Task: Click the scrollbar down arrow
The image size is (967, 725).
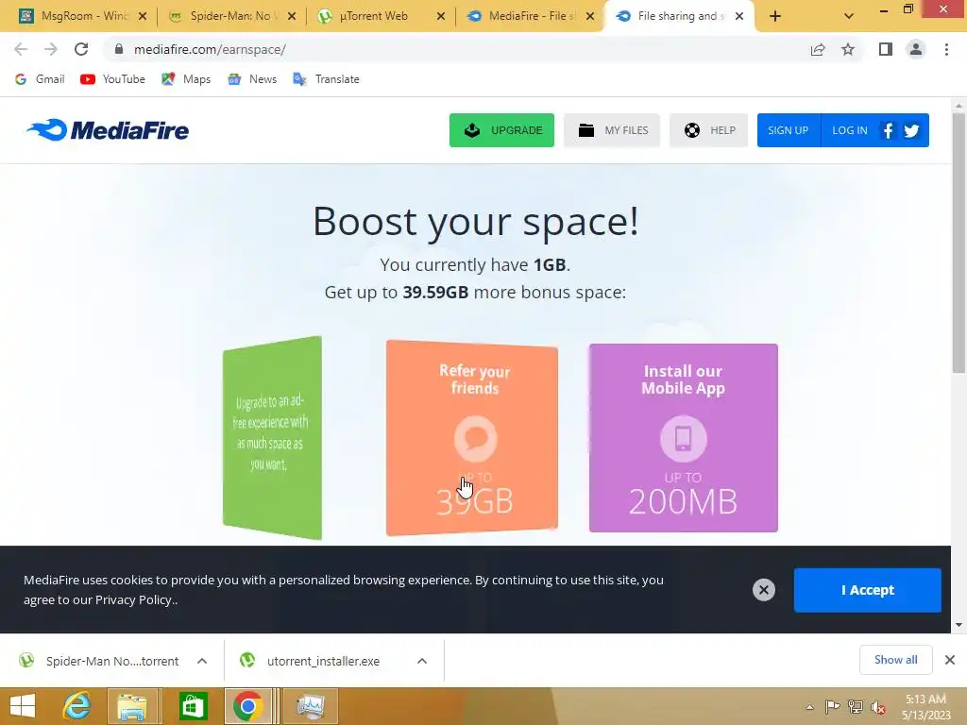Action: pos(959,625)
